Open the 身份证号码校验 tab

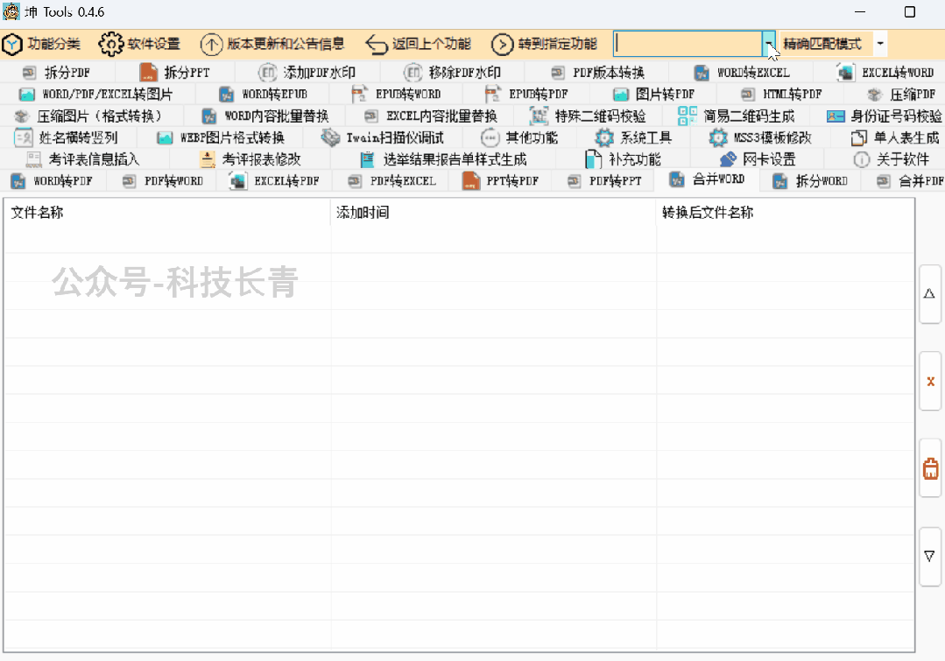tap(885, 116)
